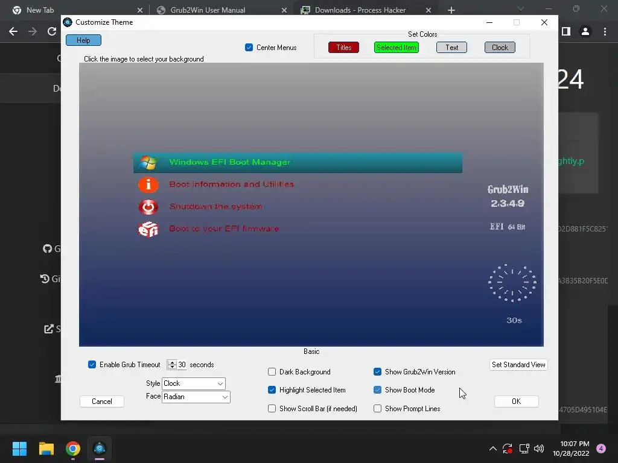Open network settings tray icon

tap(524, 449)
